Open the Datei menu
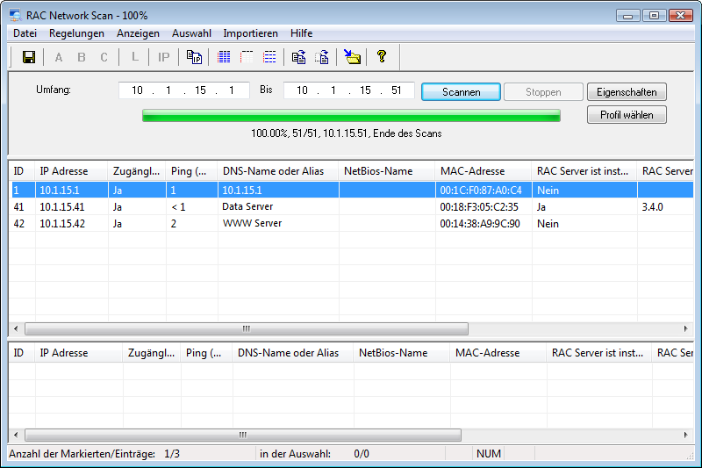702x468 pixels. click(25, 33)
